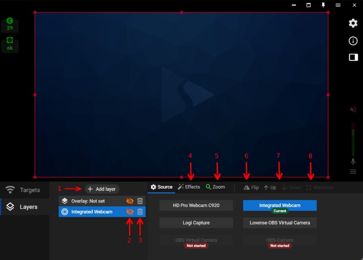Toggle visibility of Integrated Webcam layer

point(130,212)
